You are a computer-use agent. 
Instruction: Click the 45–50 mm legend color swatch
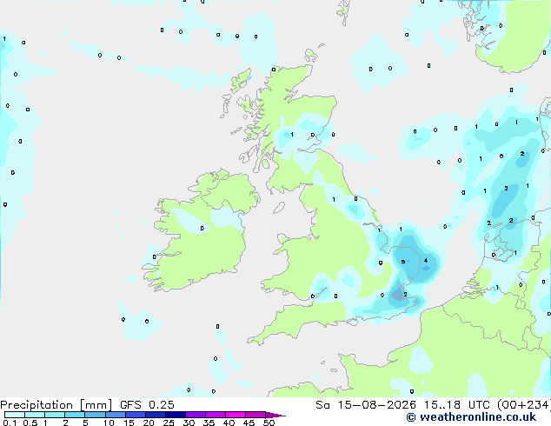pos(256,415)
